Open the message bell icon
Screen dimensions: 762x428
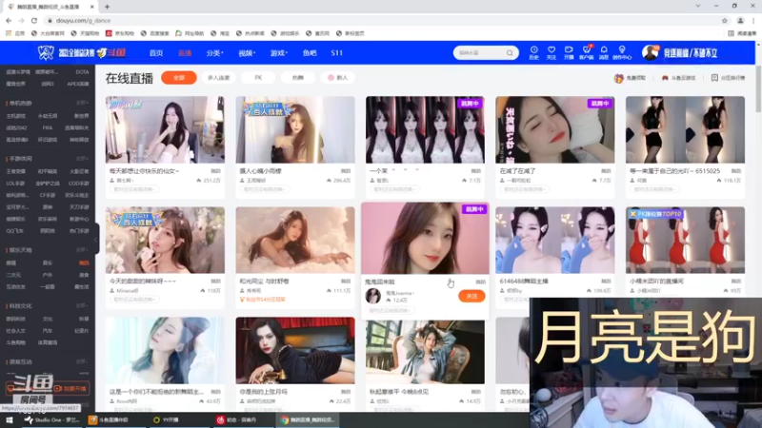point(604,50)
